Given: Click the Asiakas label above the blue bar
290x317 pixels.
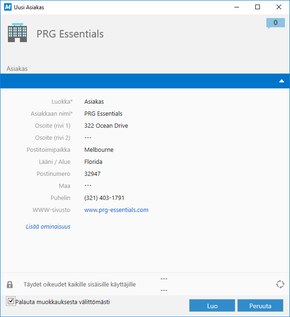Looking at the screenshot, I should [17, 68].
